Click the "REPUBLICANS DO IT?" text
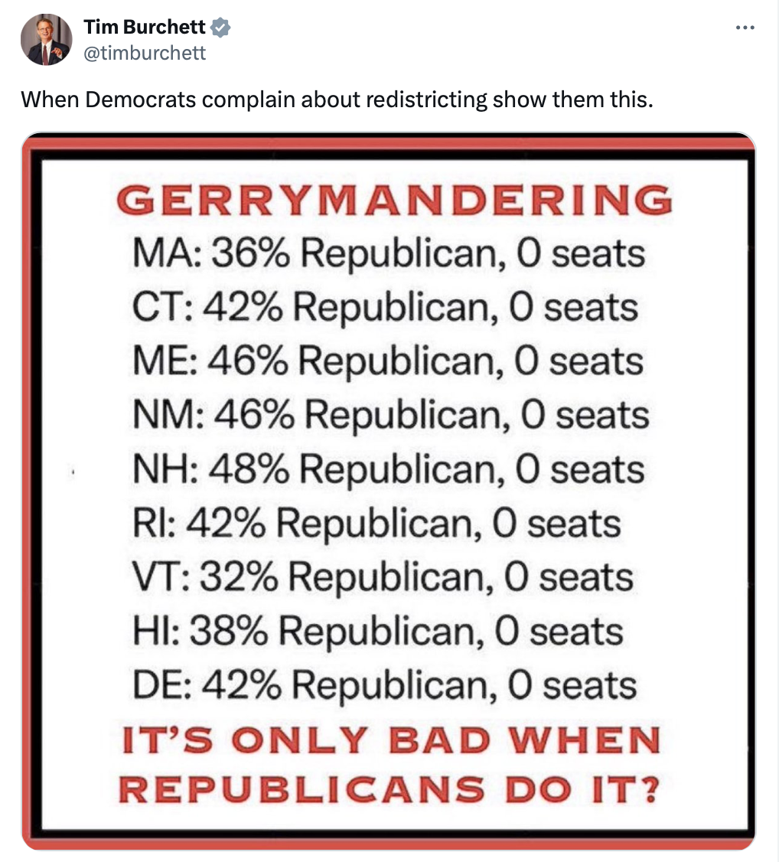 click(391, 789)
